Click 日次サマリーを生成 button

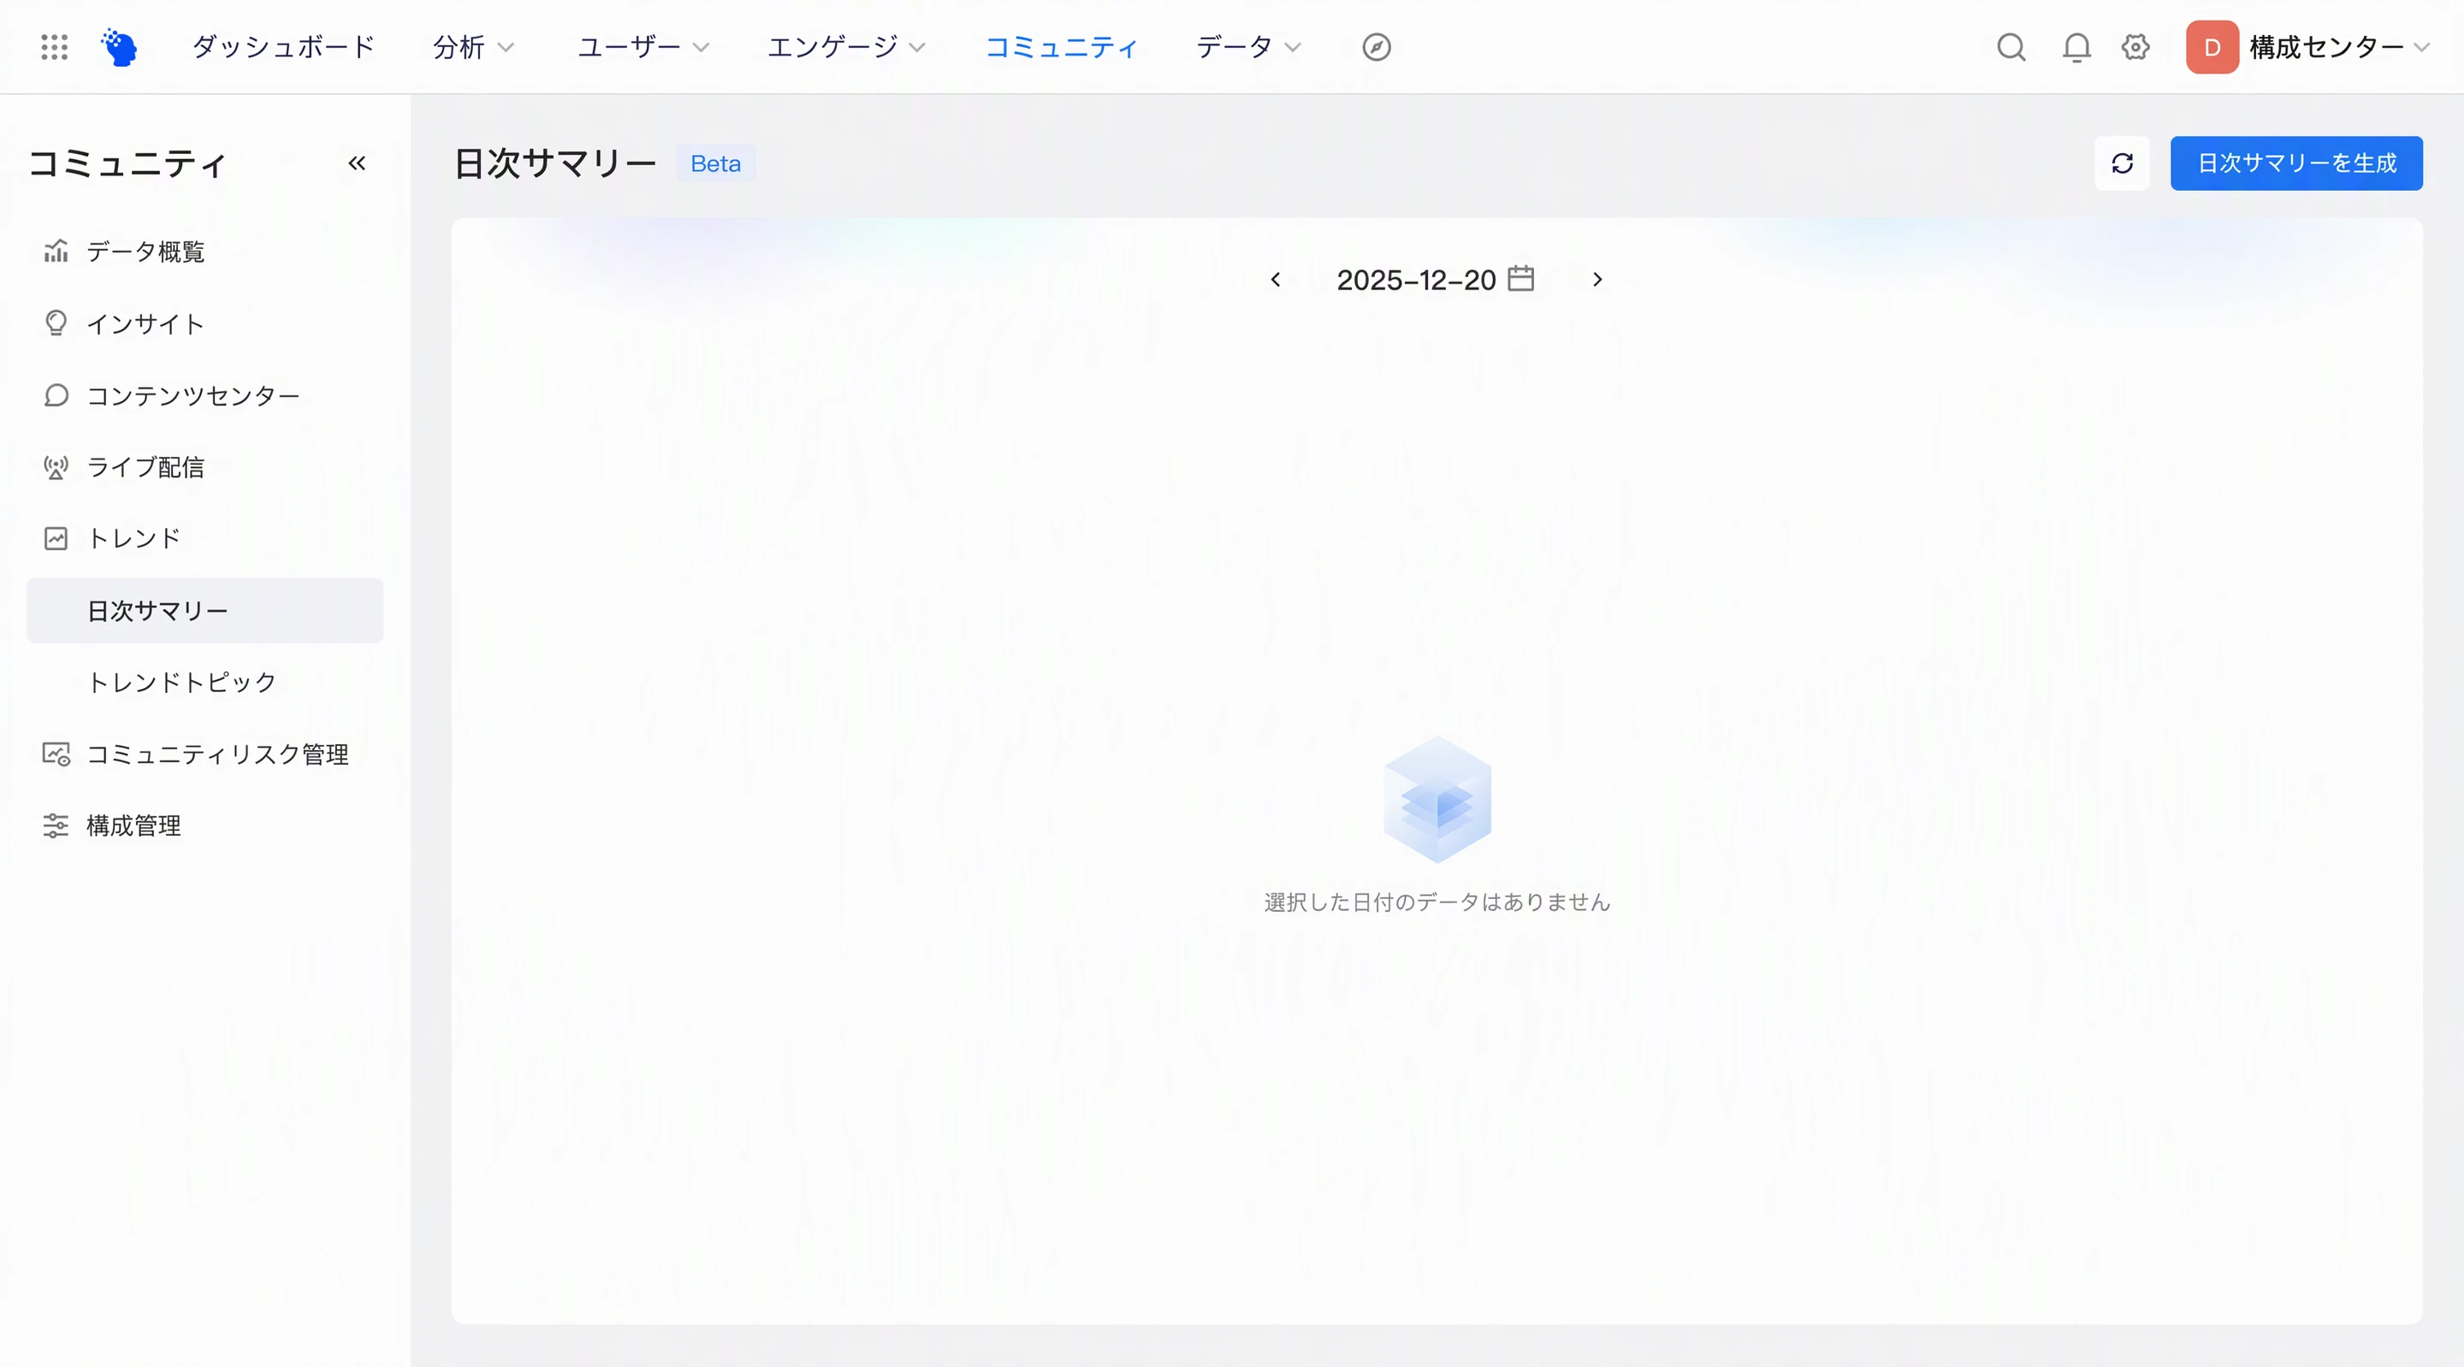coord(2295,163)
